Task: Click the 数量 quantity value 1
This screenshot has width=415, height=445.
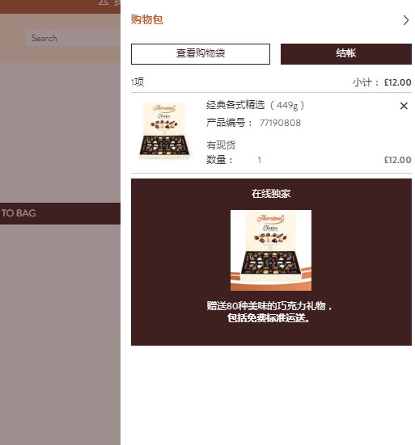Action: pos(259,161)
